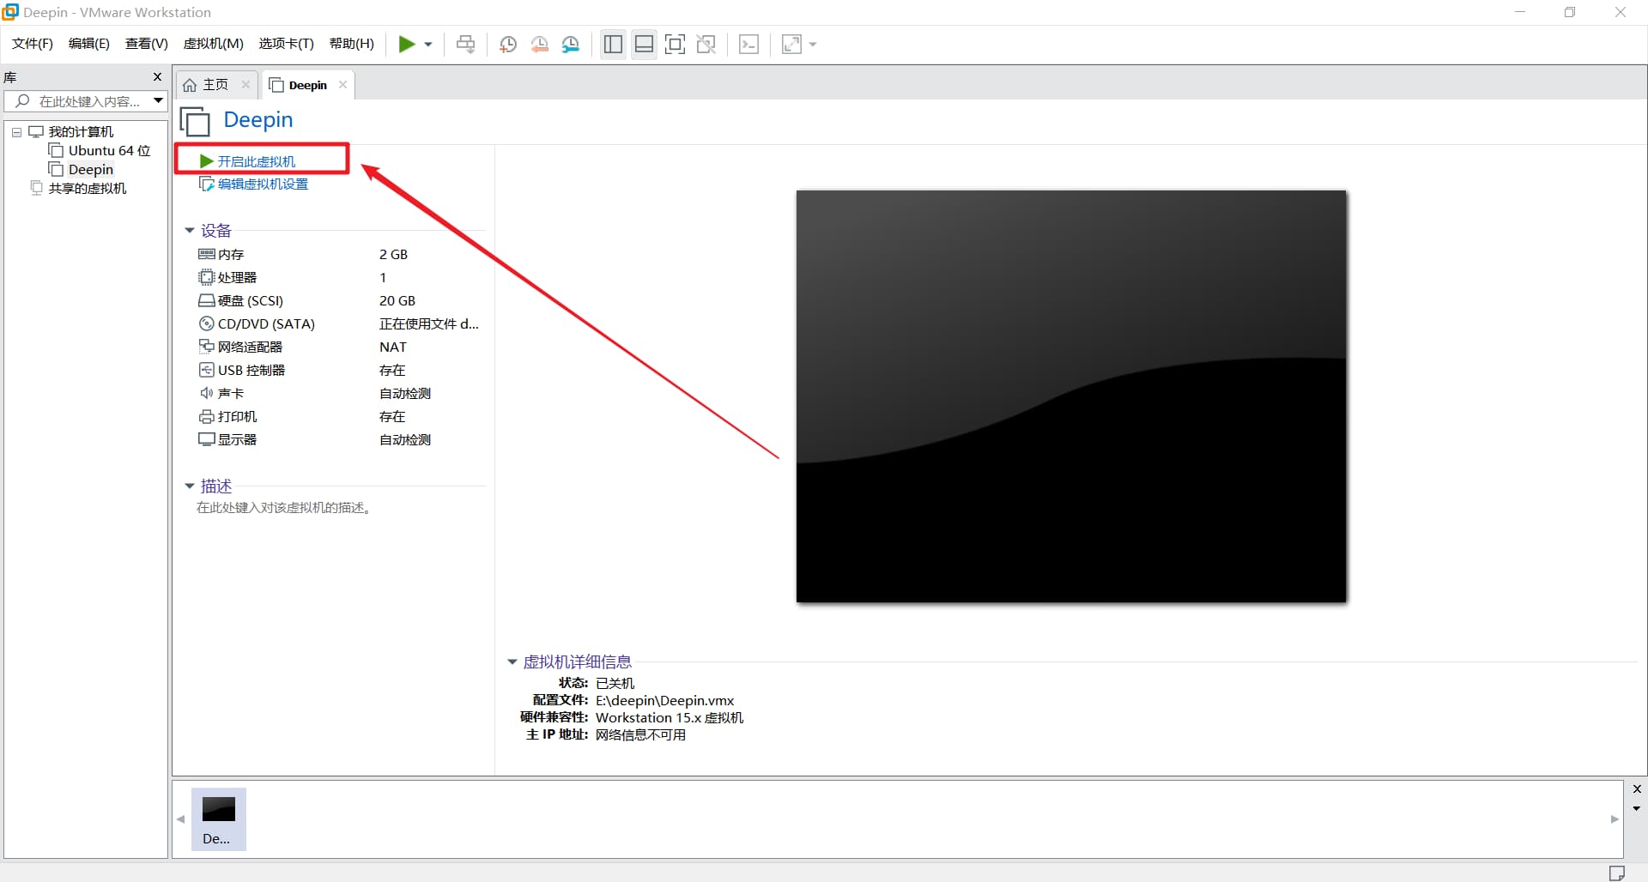Click the config file path E:\deepin\Deepin.vmx
This screenshot has width=1648, height=882.
(665, 701)
